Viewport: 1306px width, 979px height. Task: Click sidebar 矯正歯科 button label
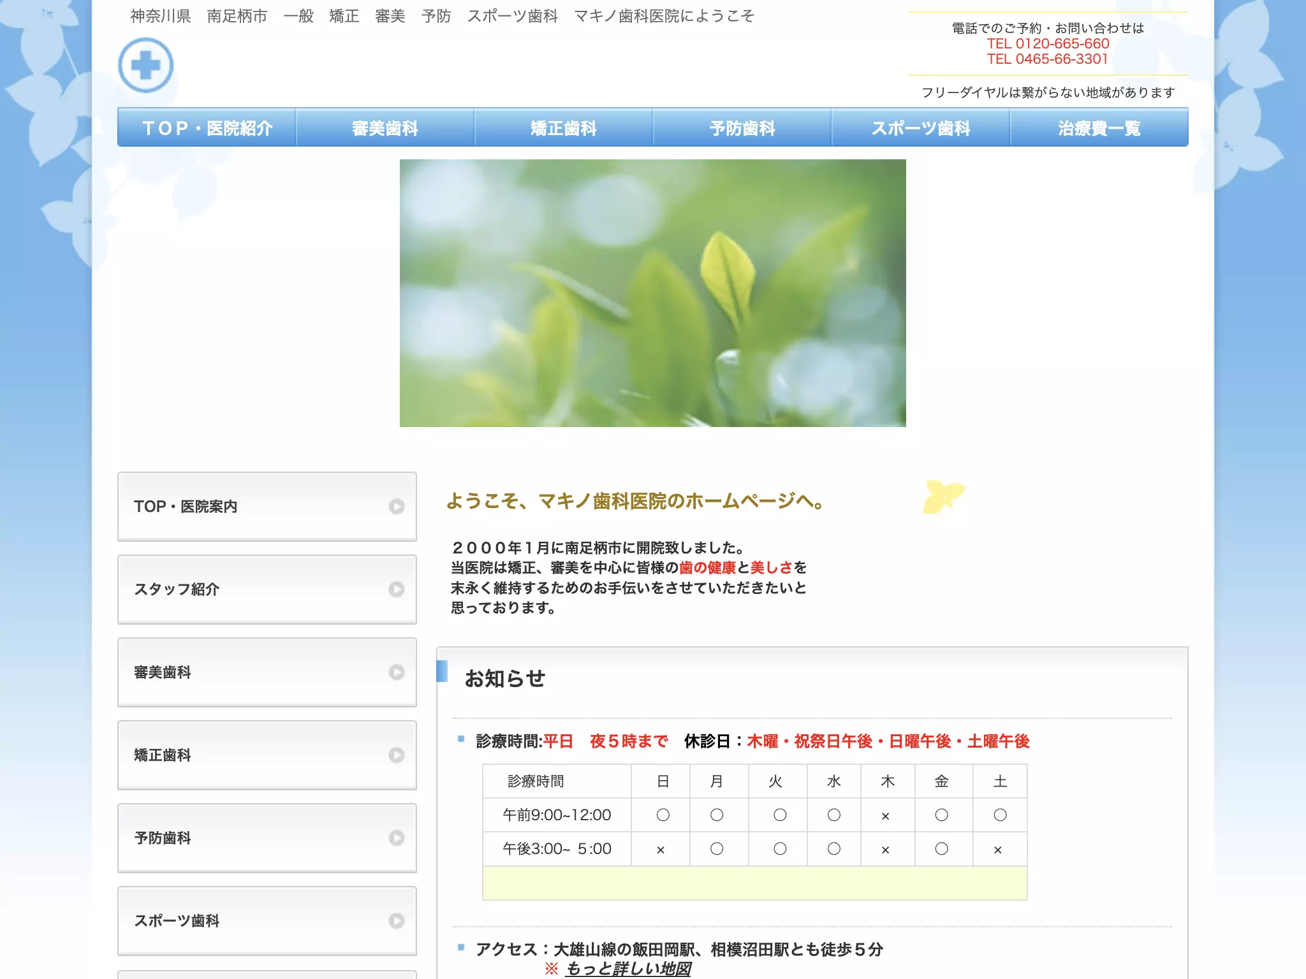163,755
